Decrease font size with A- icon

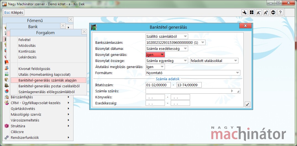(x=259, y=12)
